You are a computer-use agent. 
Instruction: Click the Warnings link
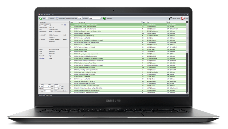[x=42, y=58]
